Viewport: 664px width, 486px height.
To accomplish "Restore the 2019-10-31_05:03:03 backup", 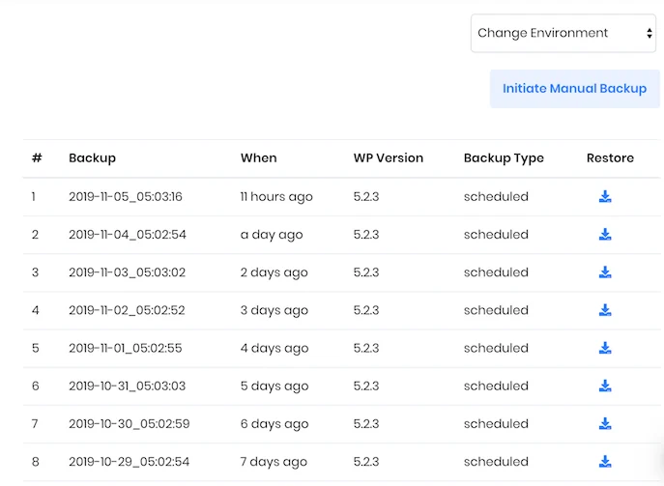I will [x=605, y=386].
